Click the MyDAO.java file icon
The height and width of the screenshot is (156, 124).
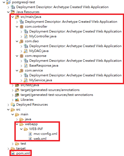26,51
